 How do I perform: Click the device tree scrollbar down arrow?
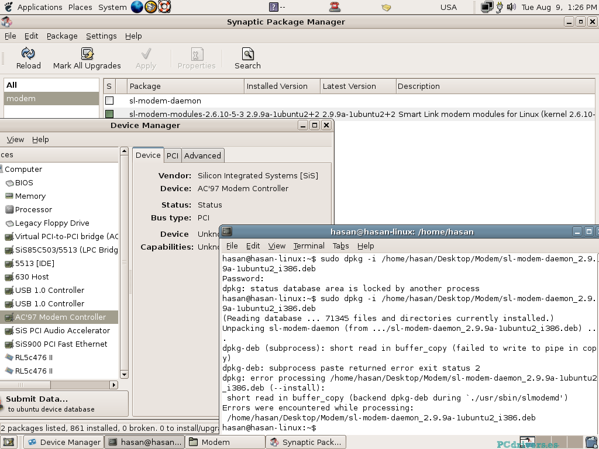[x=124, y=375]
